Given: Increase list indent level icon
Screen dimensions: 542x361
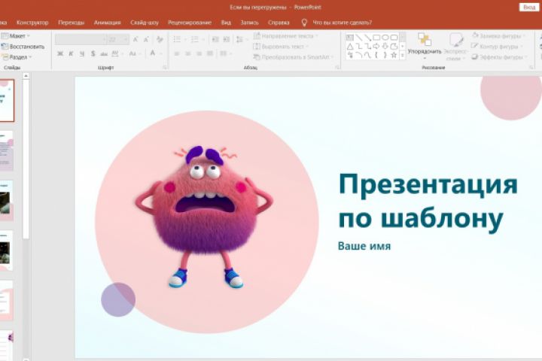Looking at the screenshot, I should point(226,39).
